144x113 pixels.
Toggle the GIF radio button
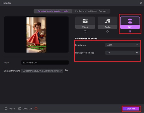click(130, 31)
